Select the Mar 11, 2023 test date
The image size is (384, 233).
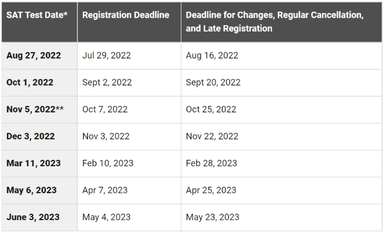(33, 163)
